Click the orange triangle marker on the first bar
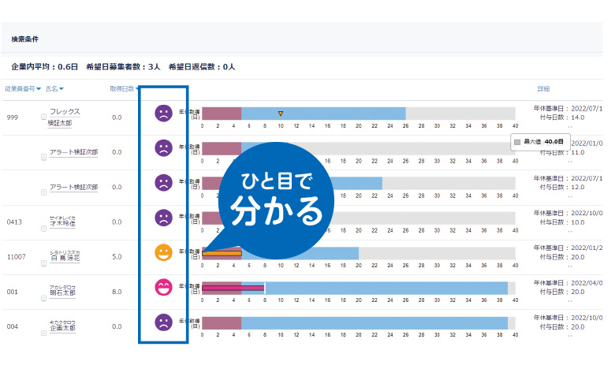The height and width of the screenshot is (369, 615). coord(280,114)
